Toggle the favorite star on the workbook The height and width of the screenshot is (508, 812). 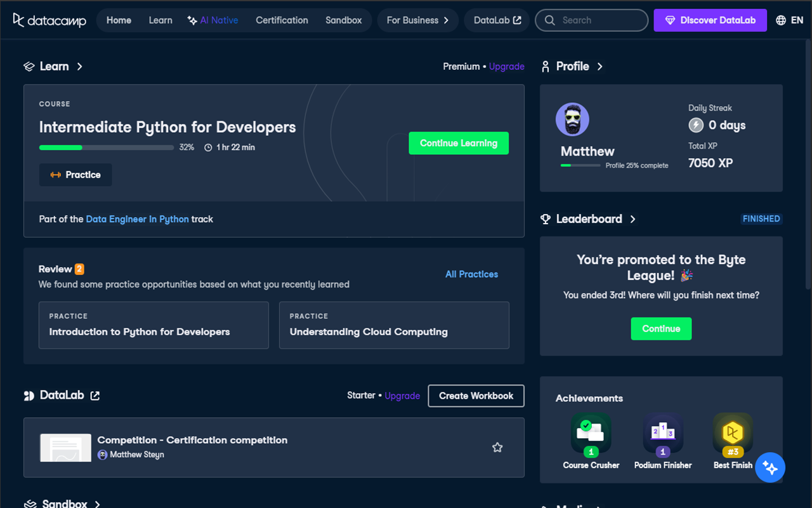497,448
